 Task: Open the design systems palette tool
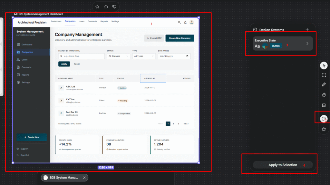pos(323,119)
